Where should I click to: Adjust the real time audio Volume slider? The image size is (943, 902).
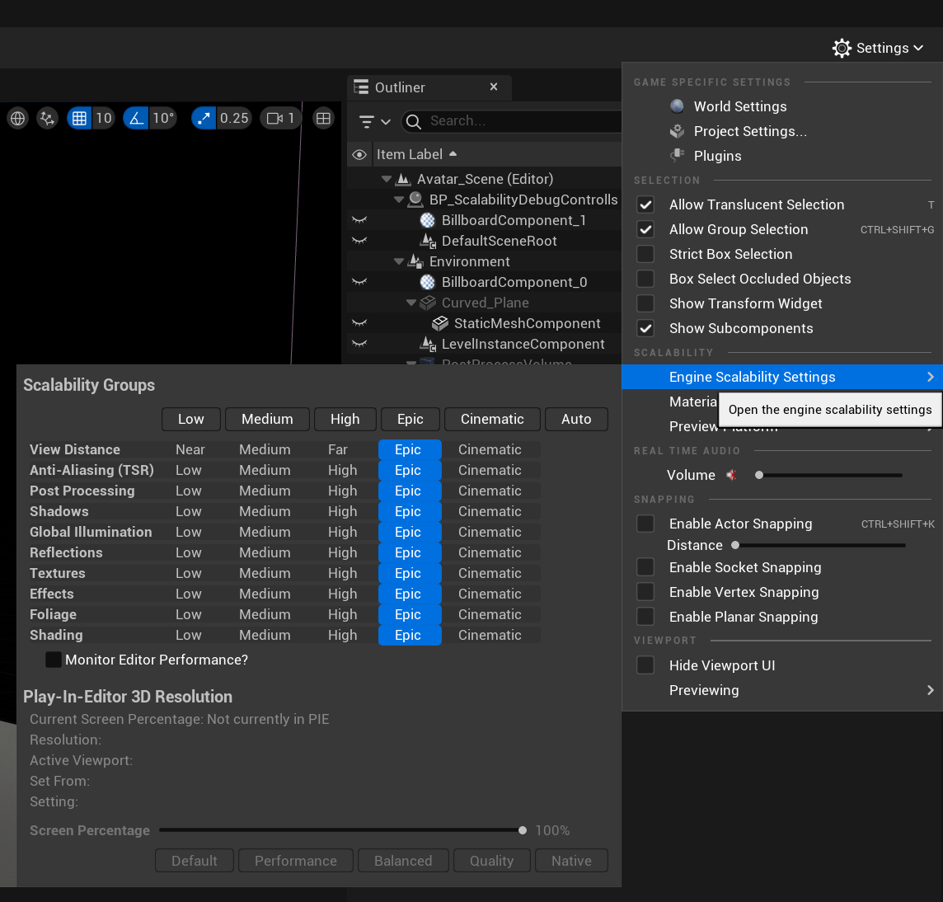pos(831,476)
